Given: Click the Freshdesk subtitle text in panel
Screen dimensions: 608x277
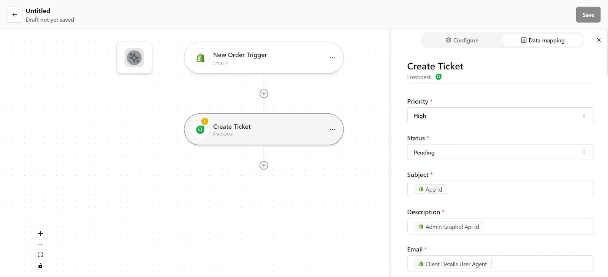Looking at the screenshot, I should (x=419, y=77).
